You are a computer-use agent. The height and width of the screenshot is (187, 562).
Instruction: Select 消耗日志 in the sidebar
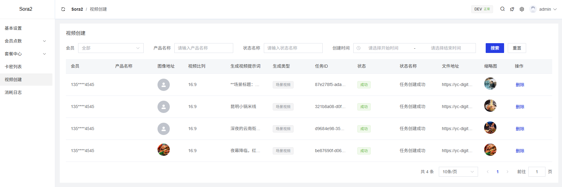[13, 92]
